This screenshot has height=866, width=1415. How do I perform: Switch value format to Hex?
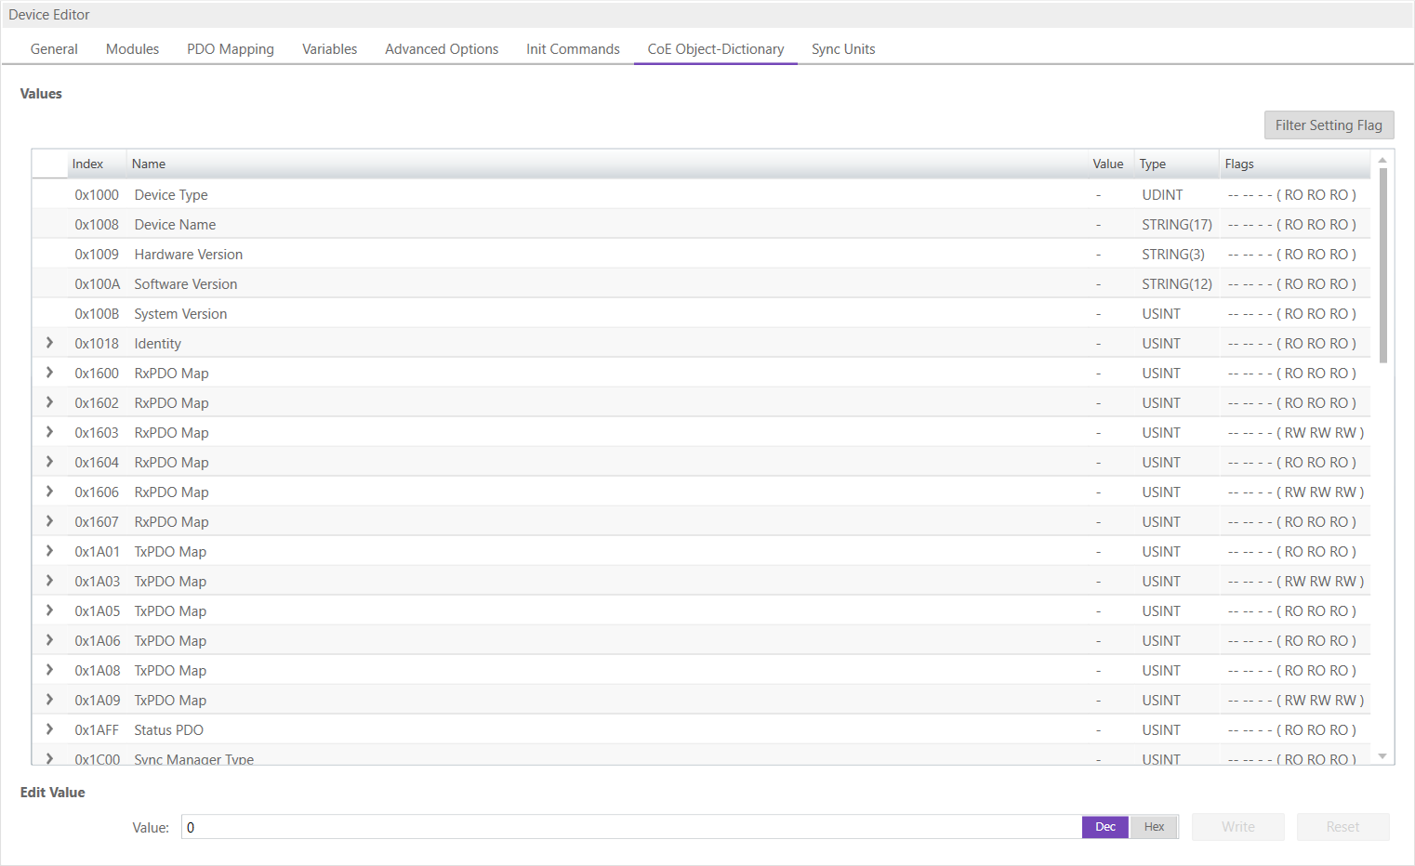pos(1154,827)
